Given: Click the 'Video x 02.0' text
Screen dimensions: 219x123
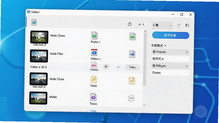Looking at the screenshot, I should click(x=38, y=67).
